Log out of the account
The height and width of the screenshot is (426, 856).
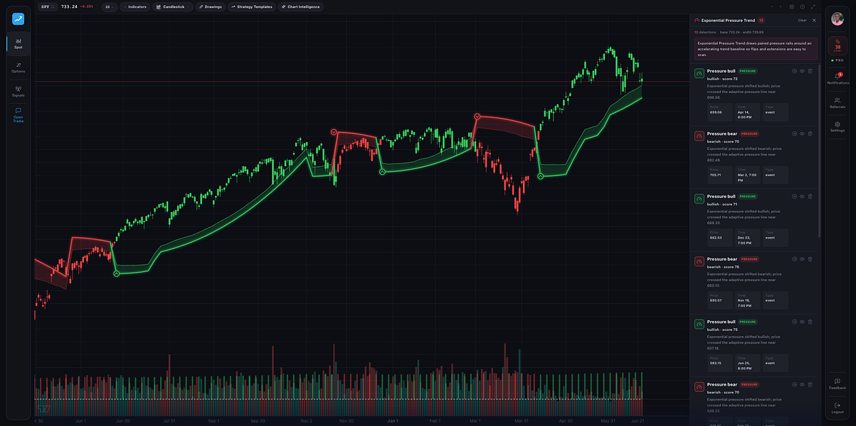pyautogui.click(x=837, y=408)
